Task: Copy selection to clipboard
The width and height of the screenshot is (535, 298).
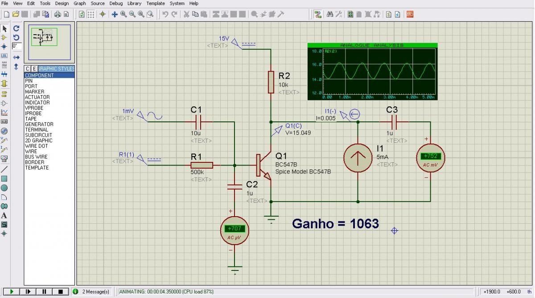Action: (x=195, y=14)
